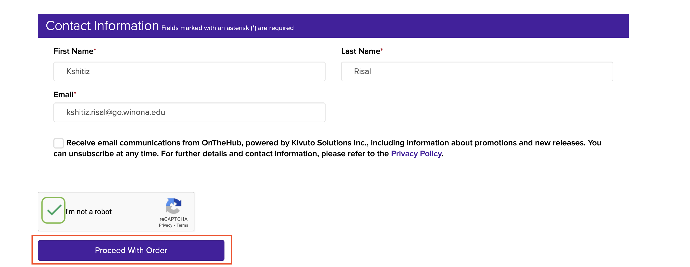Click into the Email input field
The width and height of the screenshot is (690, 267).
tap(189, 112)
